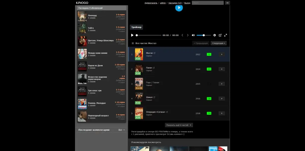305x151 pixels.
Task: Click the search input field in header
Action: tap(208, 3)
